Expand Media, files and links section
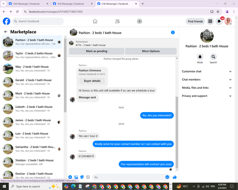 (207, 88)
